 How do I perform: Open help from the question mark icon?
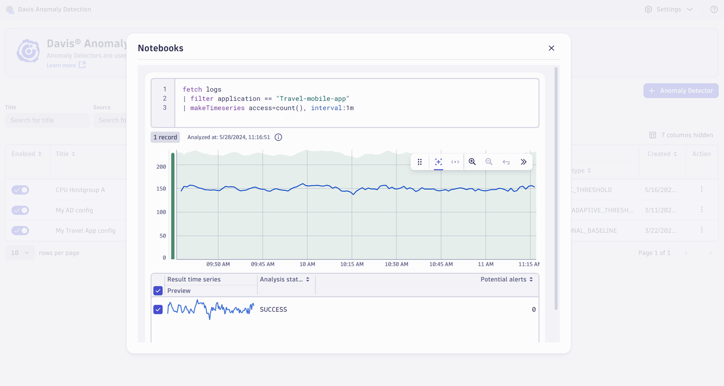714,9
